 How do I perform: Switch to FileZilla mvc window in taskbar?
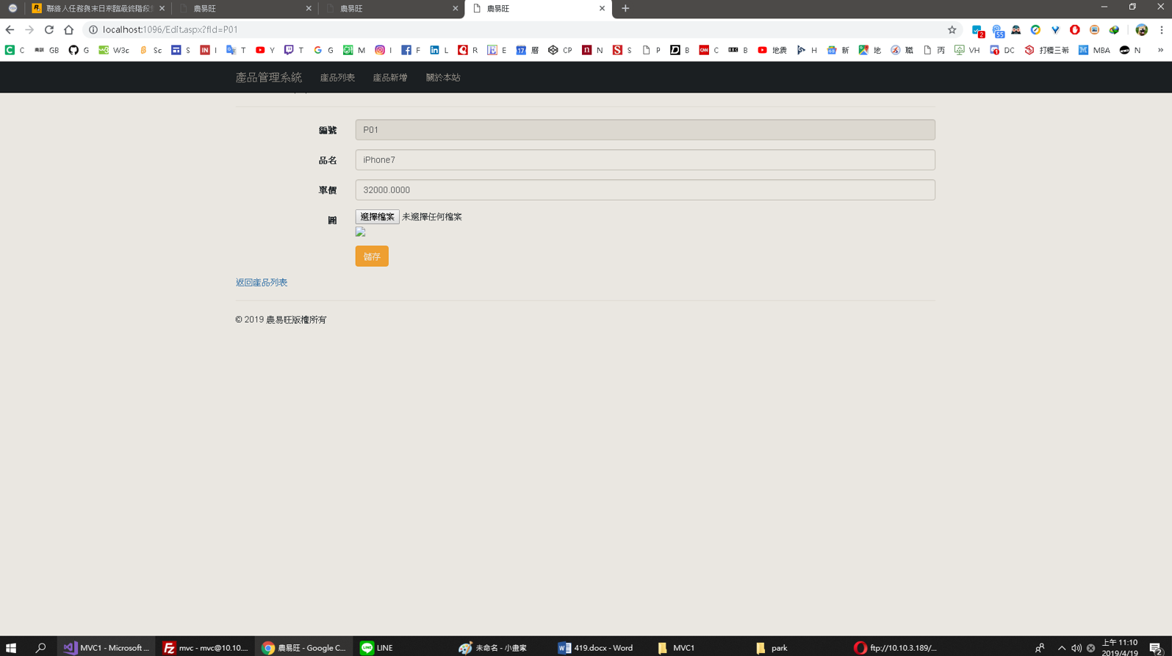coord(205,648)
